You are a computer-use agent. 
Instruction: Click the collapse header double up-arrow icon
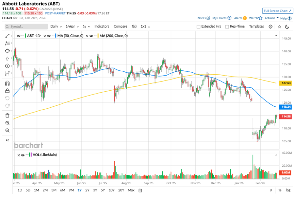tap(279, 27)
